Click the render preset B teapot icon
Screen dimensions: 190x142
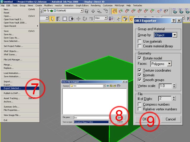(181, 11)
